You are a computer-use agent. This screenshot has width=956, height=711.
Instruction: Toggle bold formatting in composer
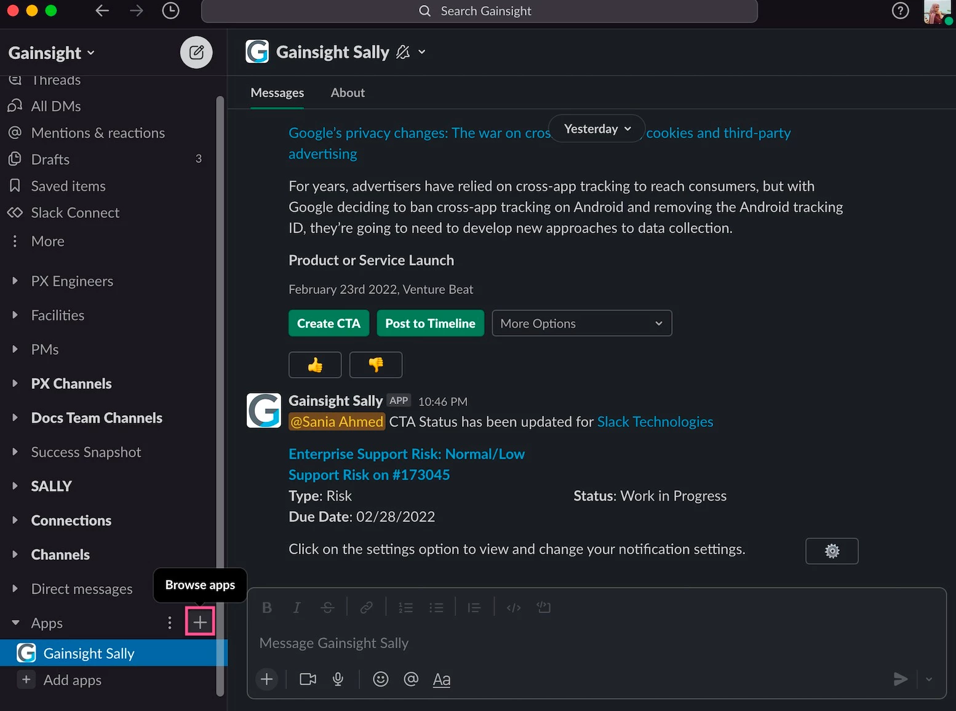pyautogui.click(x=267, y=608)
